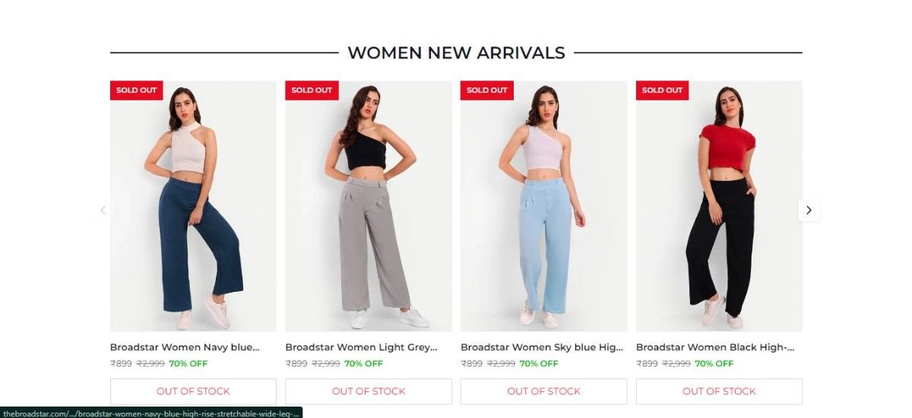
Task: Open the sky blue pants product image
Action: [544, 207]
